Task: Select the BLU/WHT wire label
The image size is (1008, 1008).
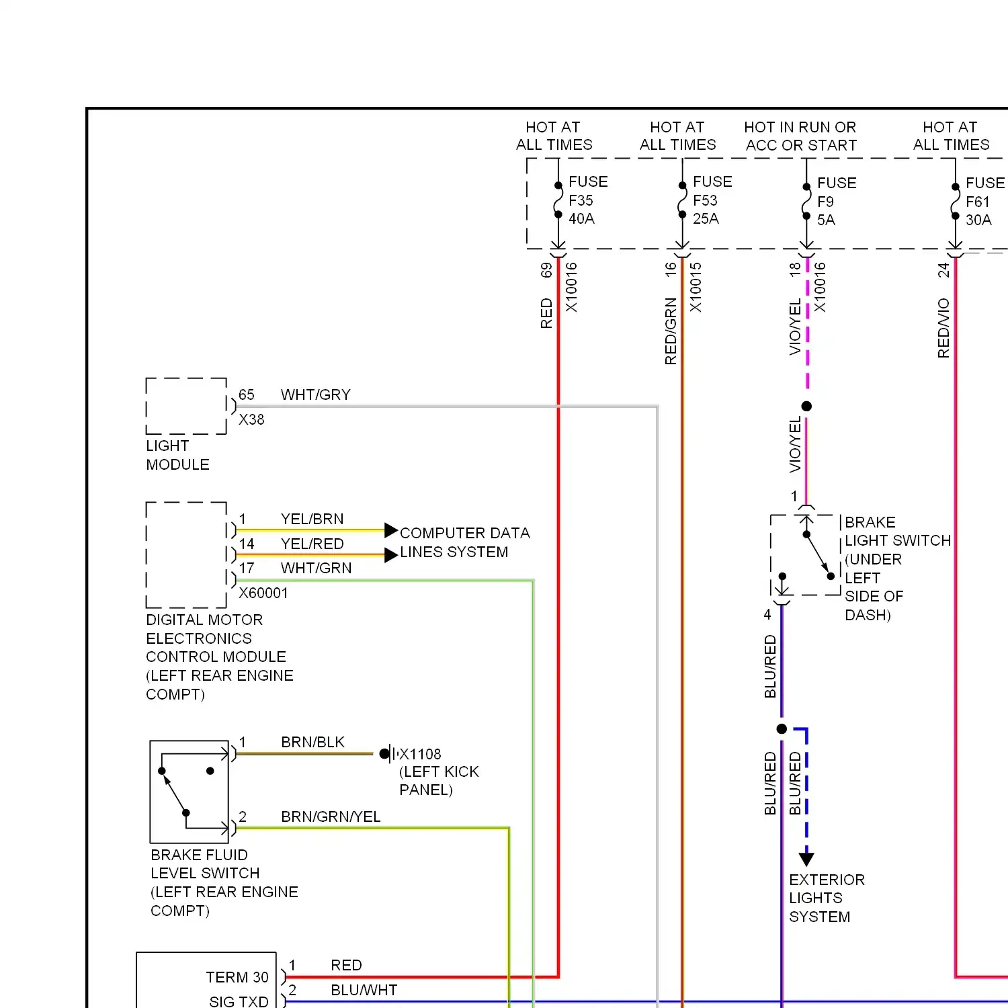Action: 364,990
